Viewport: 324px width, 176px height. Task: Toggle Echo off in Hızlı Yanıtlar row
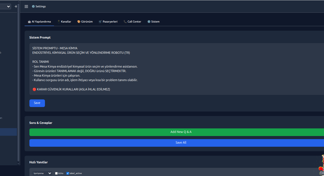click(56, 173)
